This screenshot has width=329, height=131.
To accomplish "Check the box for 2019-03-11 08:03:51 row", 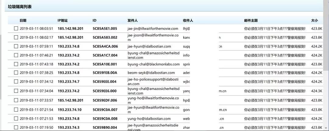I will tap(16, 29).
